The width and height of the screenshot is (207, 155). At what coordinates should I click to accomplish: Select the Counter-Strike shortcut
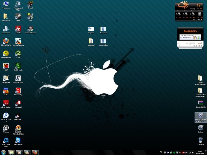pyautogui.click(x=18, y=79)
